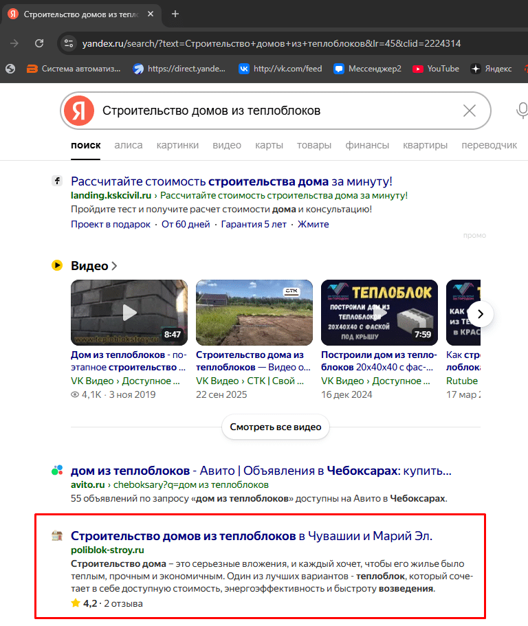Viewport: 528px width, 626px height.
Task: Expand the Видео section heading chevron
Action: click(x=114, y=266)
